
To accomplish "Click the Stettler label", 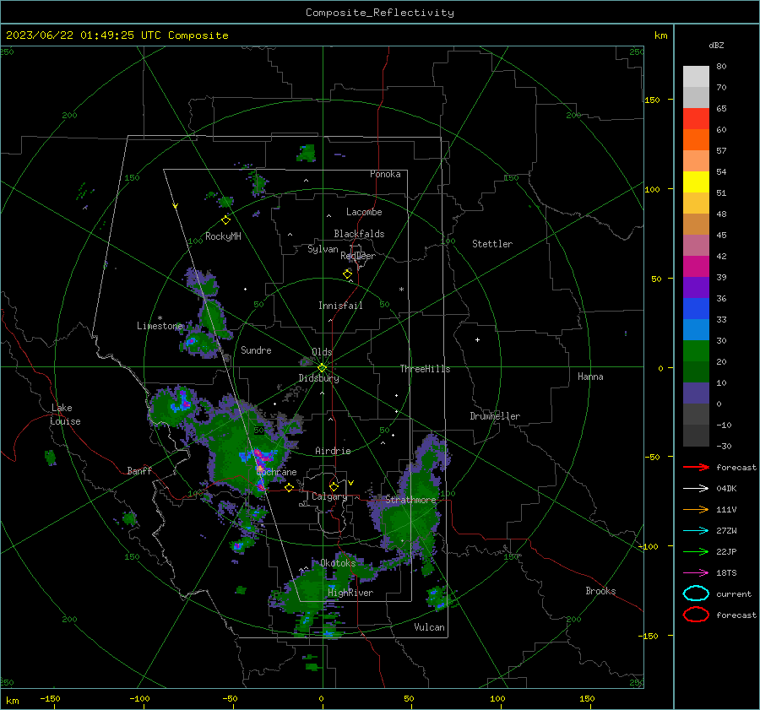I will pyautogui.click(x=492, y=244).
